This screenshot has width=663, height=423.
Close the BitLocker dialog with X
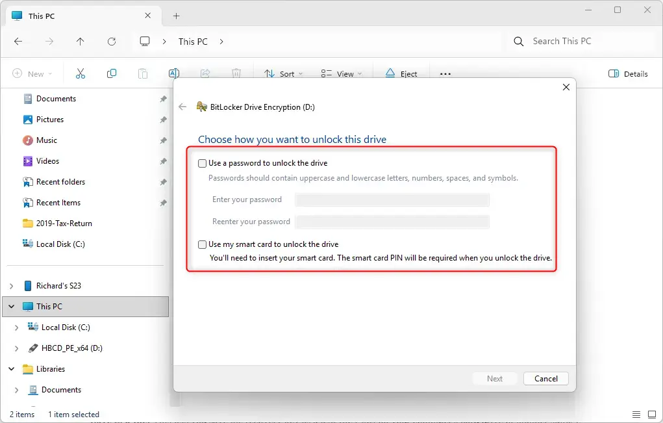(566, 87)
